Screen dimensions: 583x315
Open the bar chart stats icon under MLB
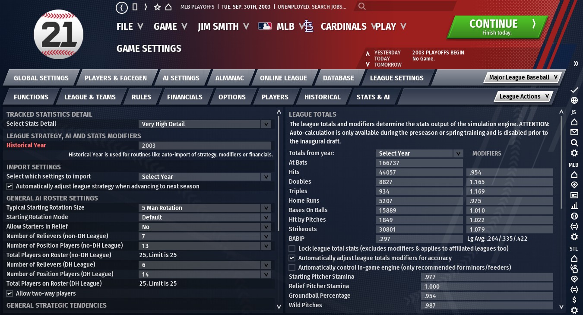pyautogui.click(x=574, y=206)
